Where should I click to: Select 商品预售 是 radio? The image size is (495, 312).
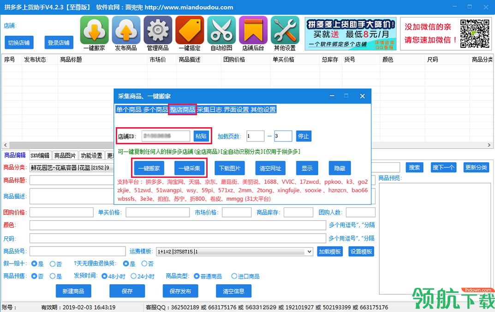tap(53, 277)
